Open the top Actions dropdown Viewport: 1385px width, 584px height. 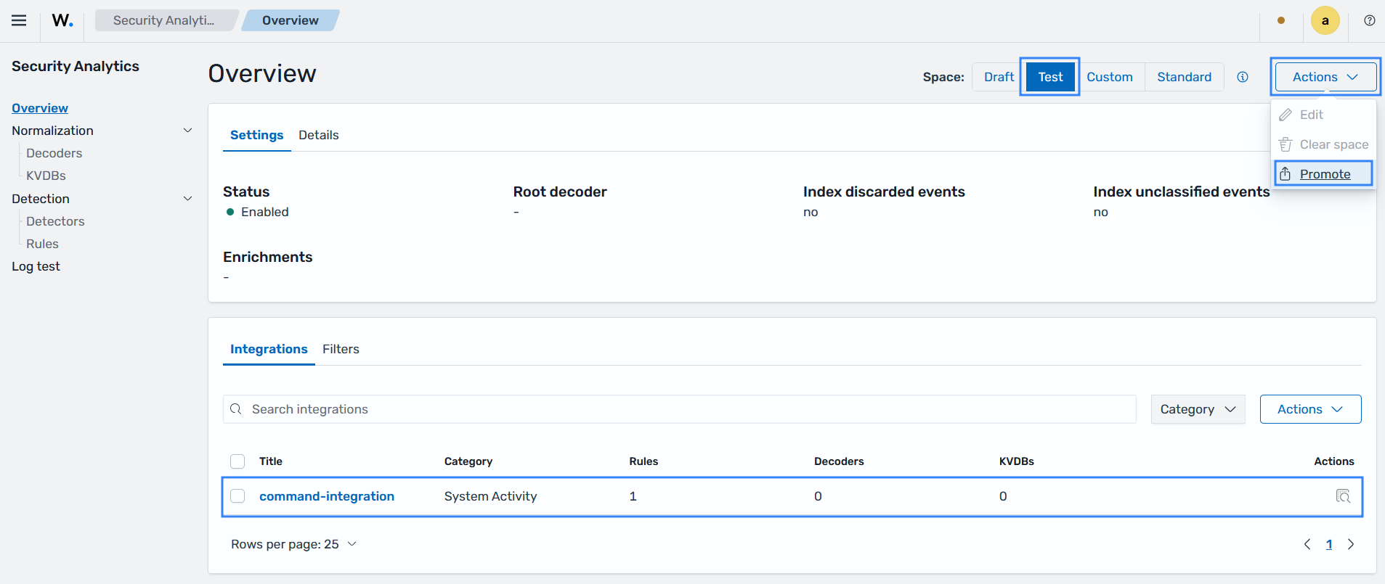tap(1325, 77)
